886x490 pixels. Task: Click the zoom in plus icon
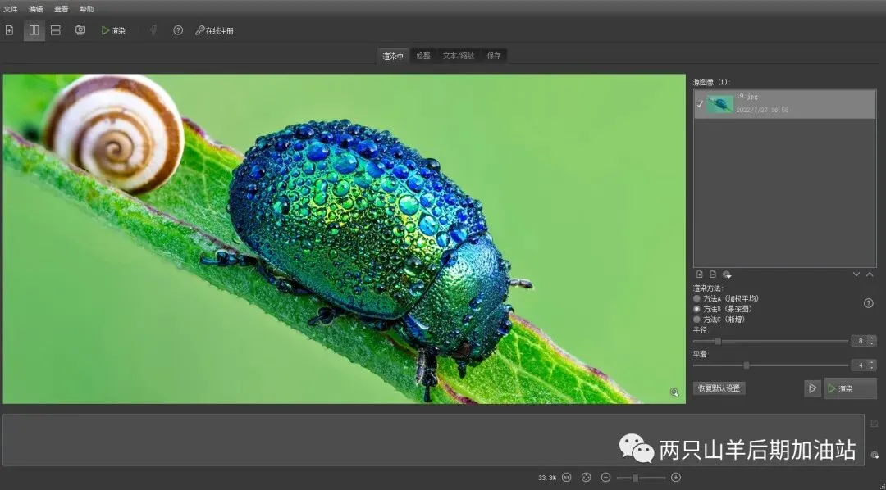[x=676, y=478]
